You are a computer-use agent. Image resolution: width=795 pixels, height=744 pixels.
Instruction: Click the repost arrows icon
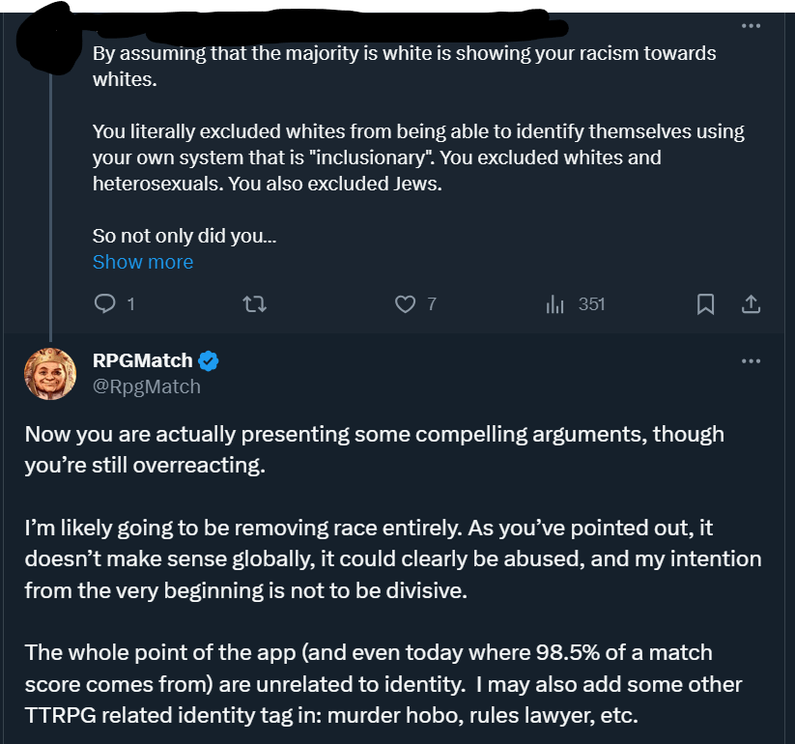point(254,304)
